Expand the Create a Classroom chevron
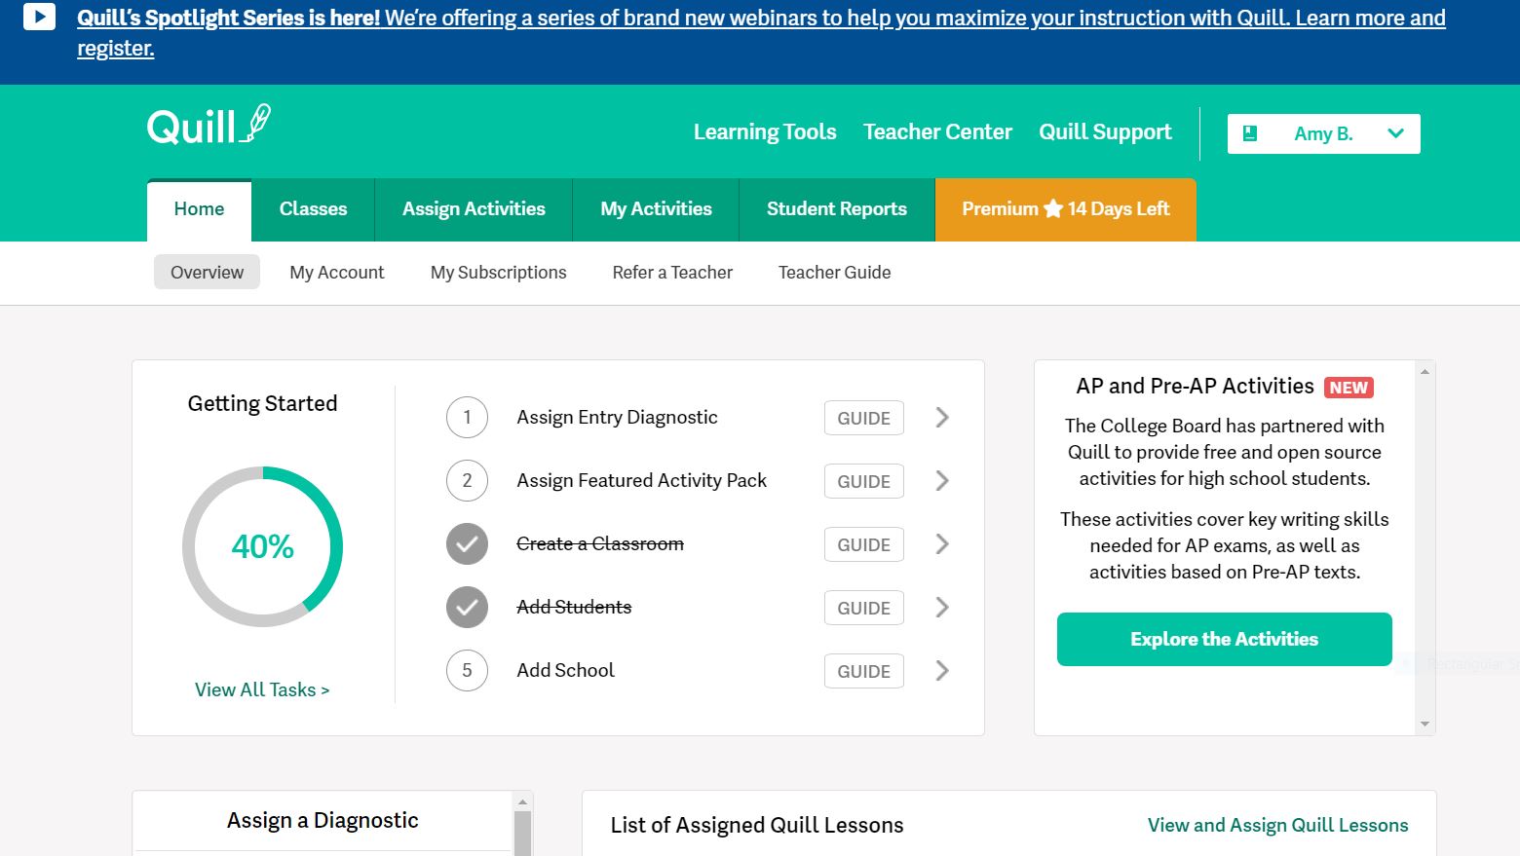This screenshot has width=1520, height=856. point(942,544)
